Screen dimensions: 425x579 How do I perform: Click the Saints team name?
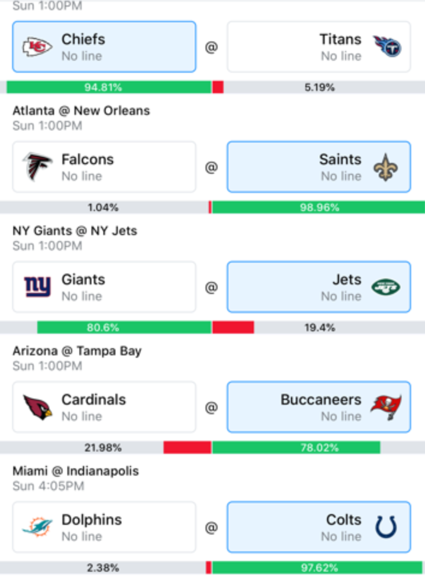click(340, 159)
